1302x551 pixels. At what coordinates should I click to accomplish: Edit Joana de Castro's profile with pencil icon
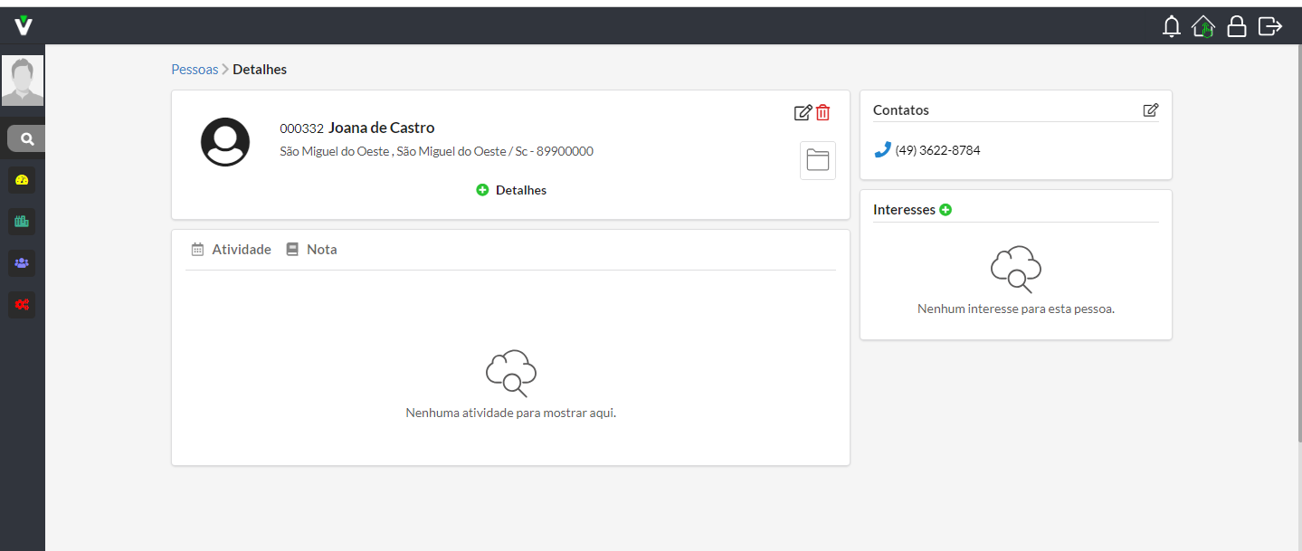point(802,112)
